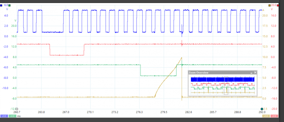Click the yellow 17.5 ampere axis label
This screenshot has width=284, height=122.
[x=265, y=26]
